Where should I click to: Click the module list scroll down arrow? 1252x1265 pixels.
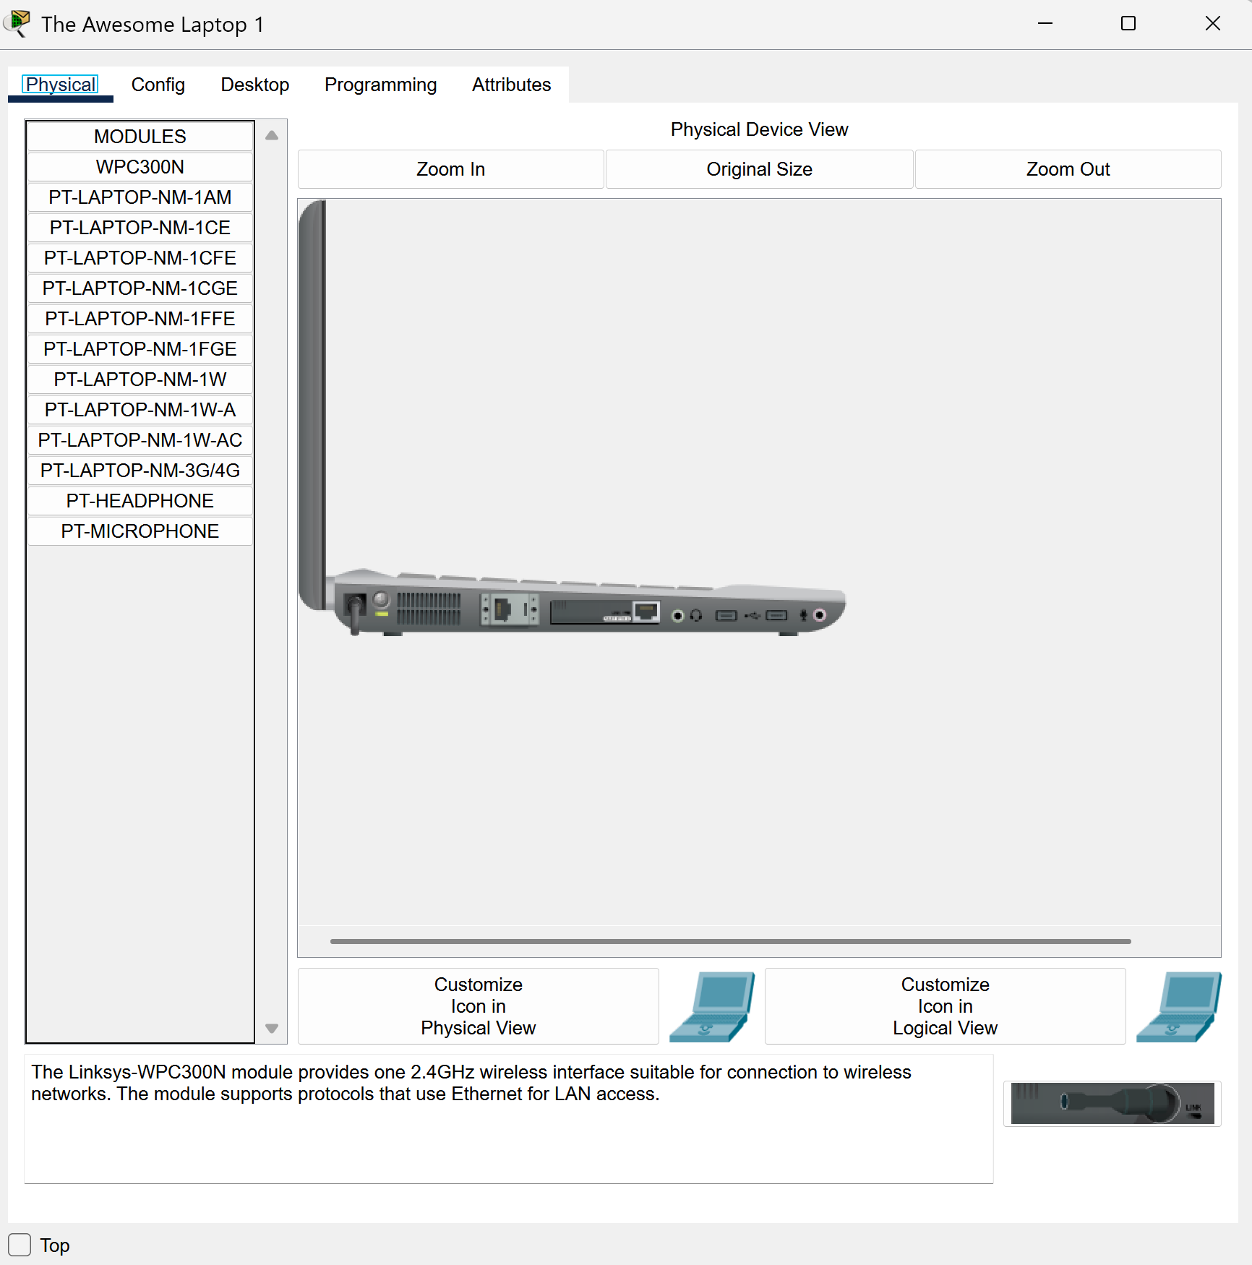pos(272,1029)
